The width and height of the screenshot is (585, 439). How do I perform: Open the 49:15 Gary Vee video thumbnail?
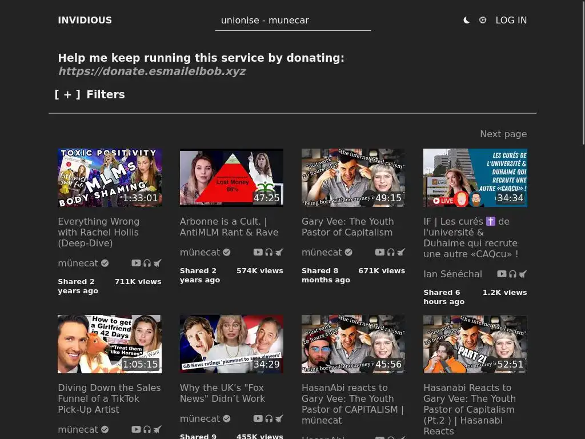click(x=353, y=178)
